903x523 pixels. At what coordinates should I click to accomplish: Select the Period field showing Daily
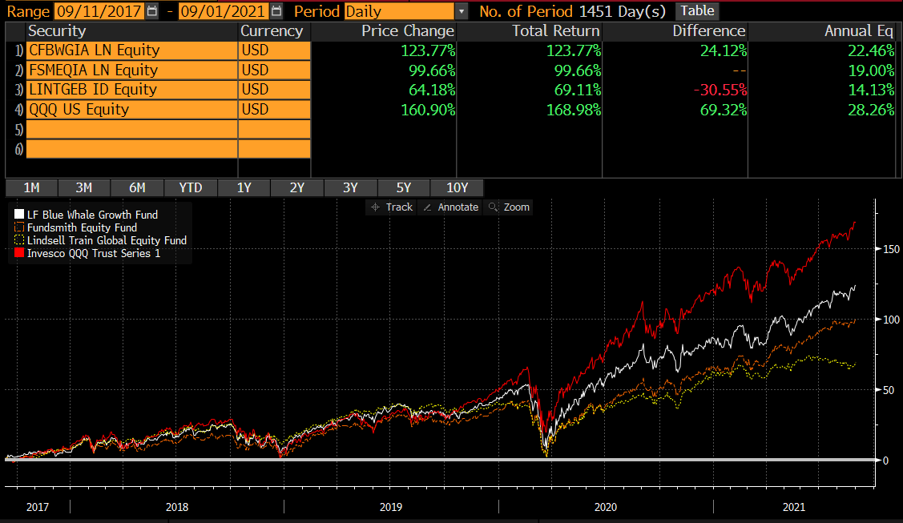click(400, 11)
